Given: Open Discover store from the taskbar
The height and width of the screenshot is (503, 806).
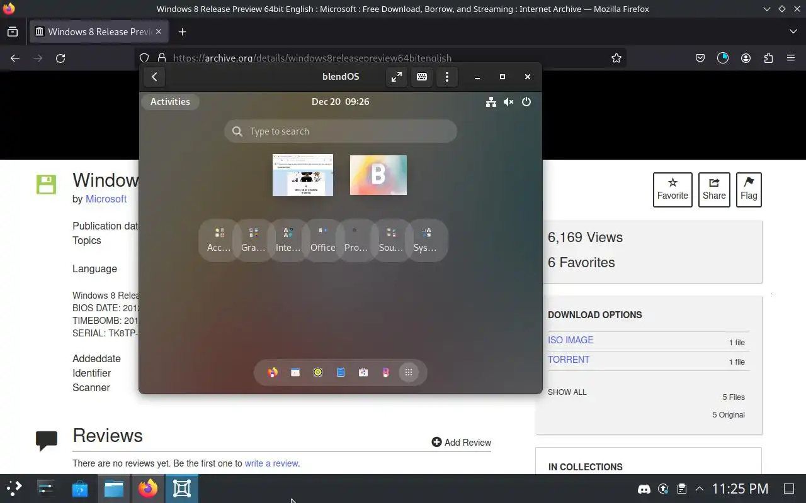Looking at the screenshot, I should (80, 489).
